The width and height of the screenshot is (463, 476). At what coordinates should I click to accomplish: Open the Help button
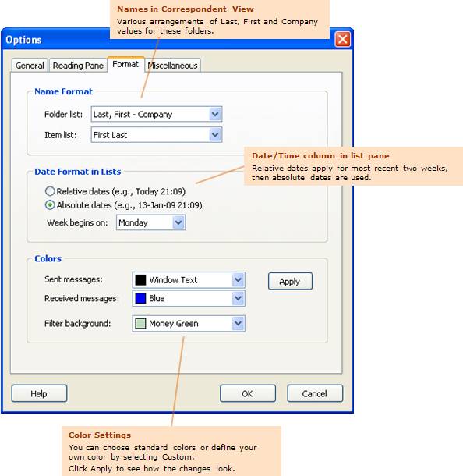point(39,394)
